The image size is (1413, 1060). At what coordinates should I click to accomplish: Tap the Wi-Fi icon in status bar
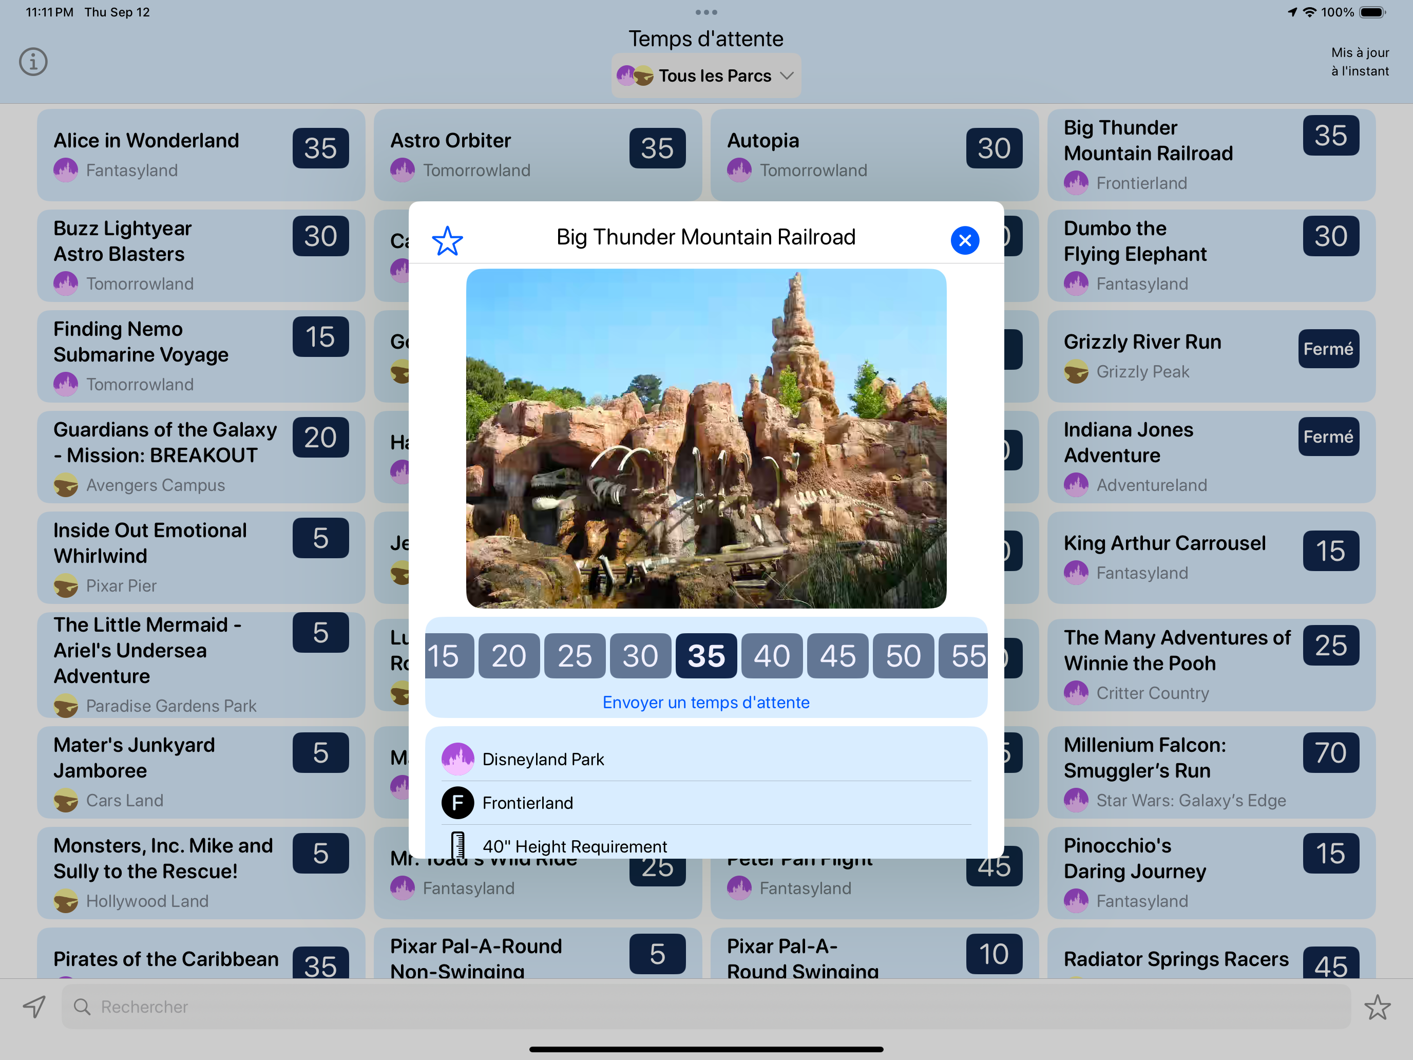click(1309, 12)
